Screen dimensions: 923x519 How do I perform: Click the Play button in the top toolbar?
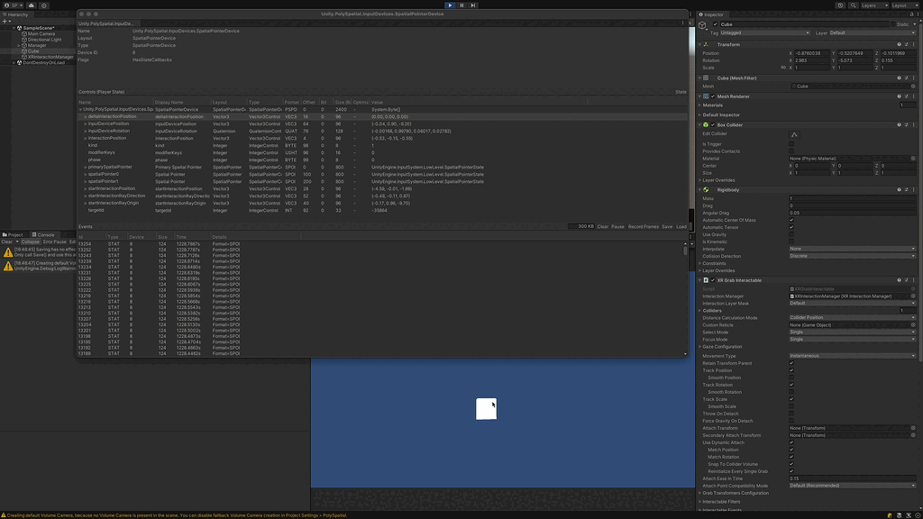(449, 5)
